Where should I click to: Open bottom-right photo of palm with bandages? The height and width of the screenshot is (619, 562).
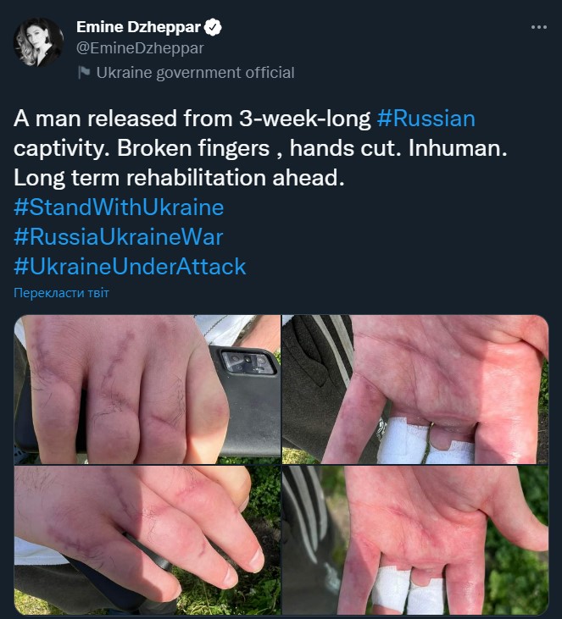(415, 540)
